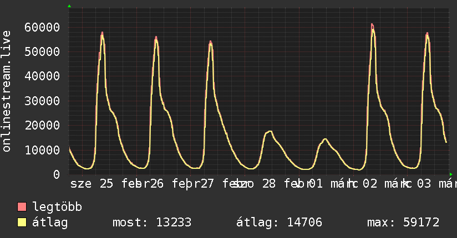Click the 03 date label on x-axis
This screenshot has height=238, width=457.
pos(424,184)
